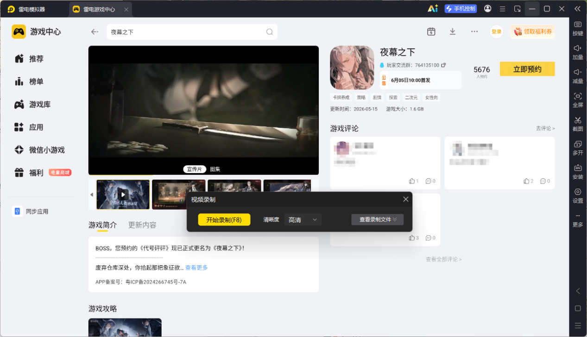Click 立即预约 reserve now button
Image resolution: width=587 pixels, height=337 pixels.
tap(527, 69)
